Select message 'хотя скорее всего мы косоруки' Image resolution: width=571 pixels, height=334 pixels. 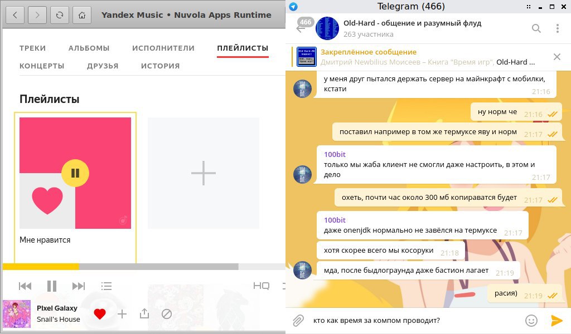click(391, 250)
